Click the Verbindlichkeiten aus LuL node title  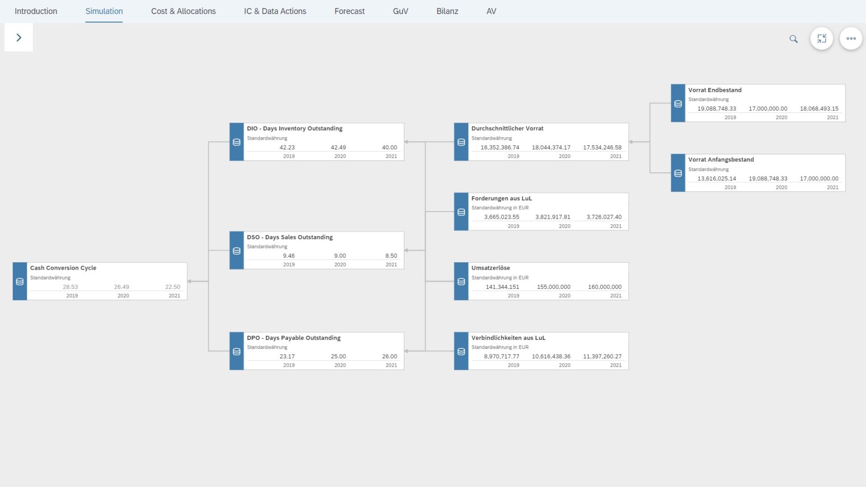[508, 338]
